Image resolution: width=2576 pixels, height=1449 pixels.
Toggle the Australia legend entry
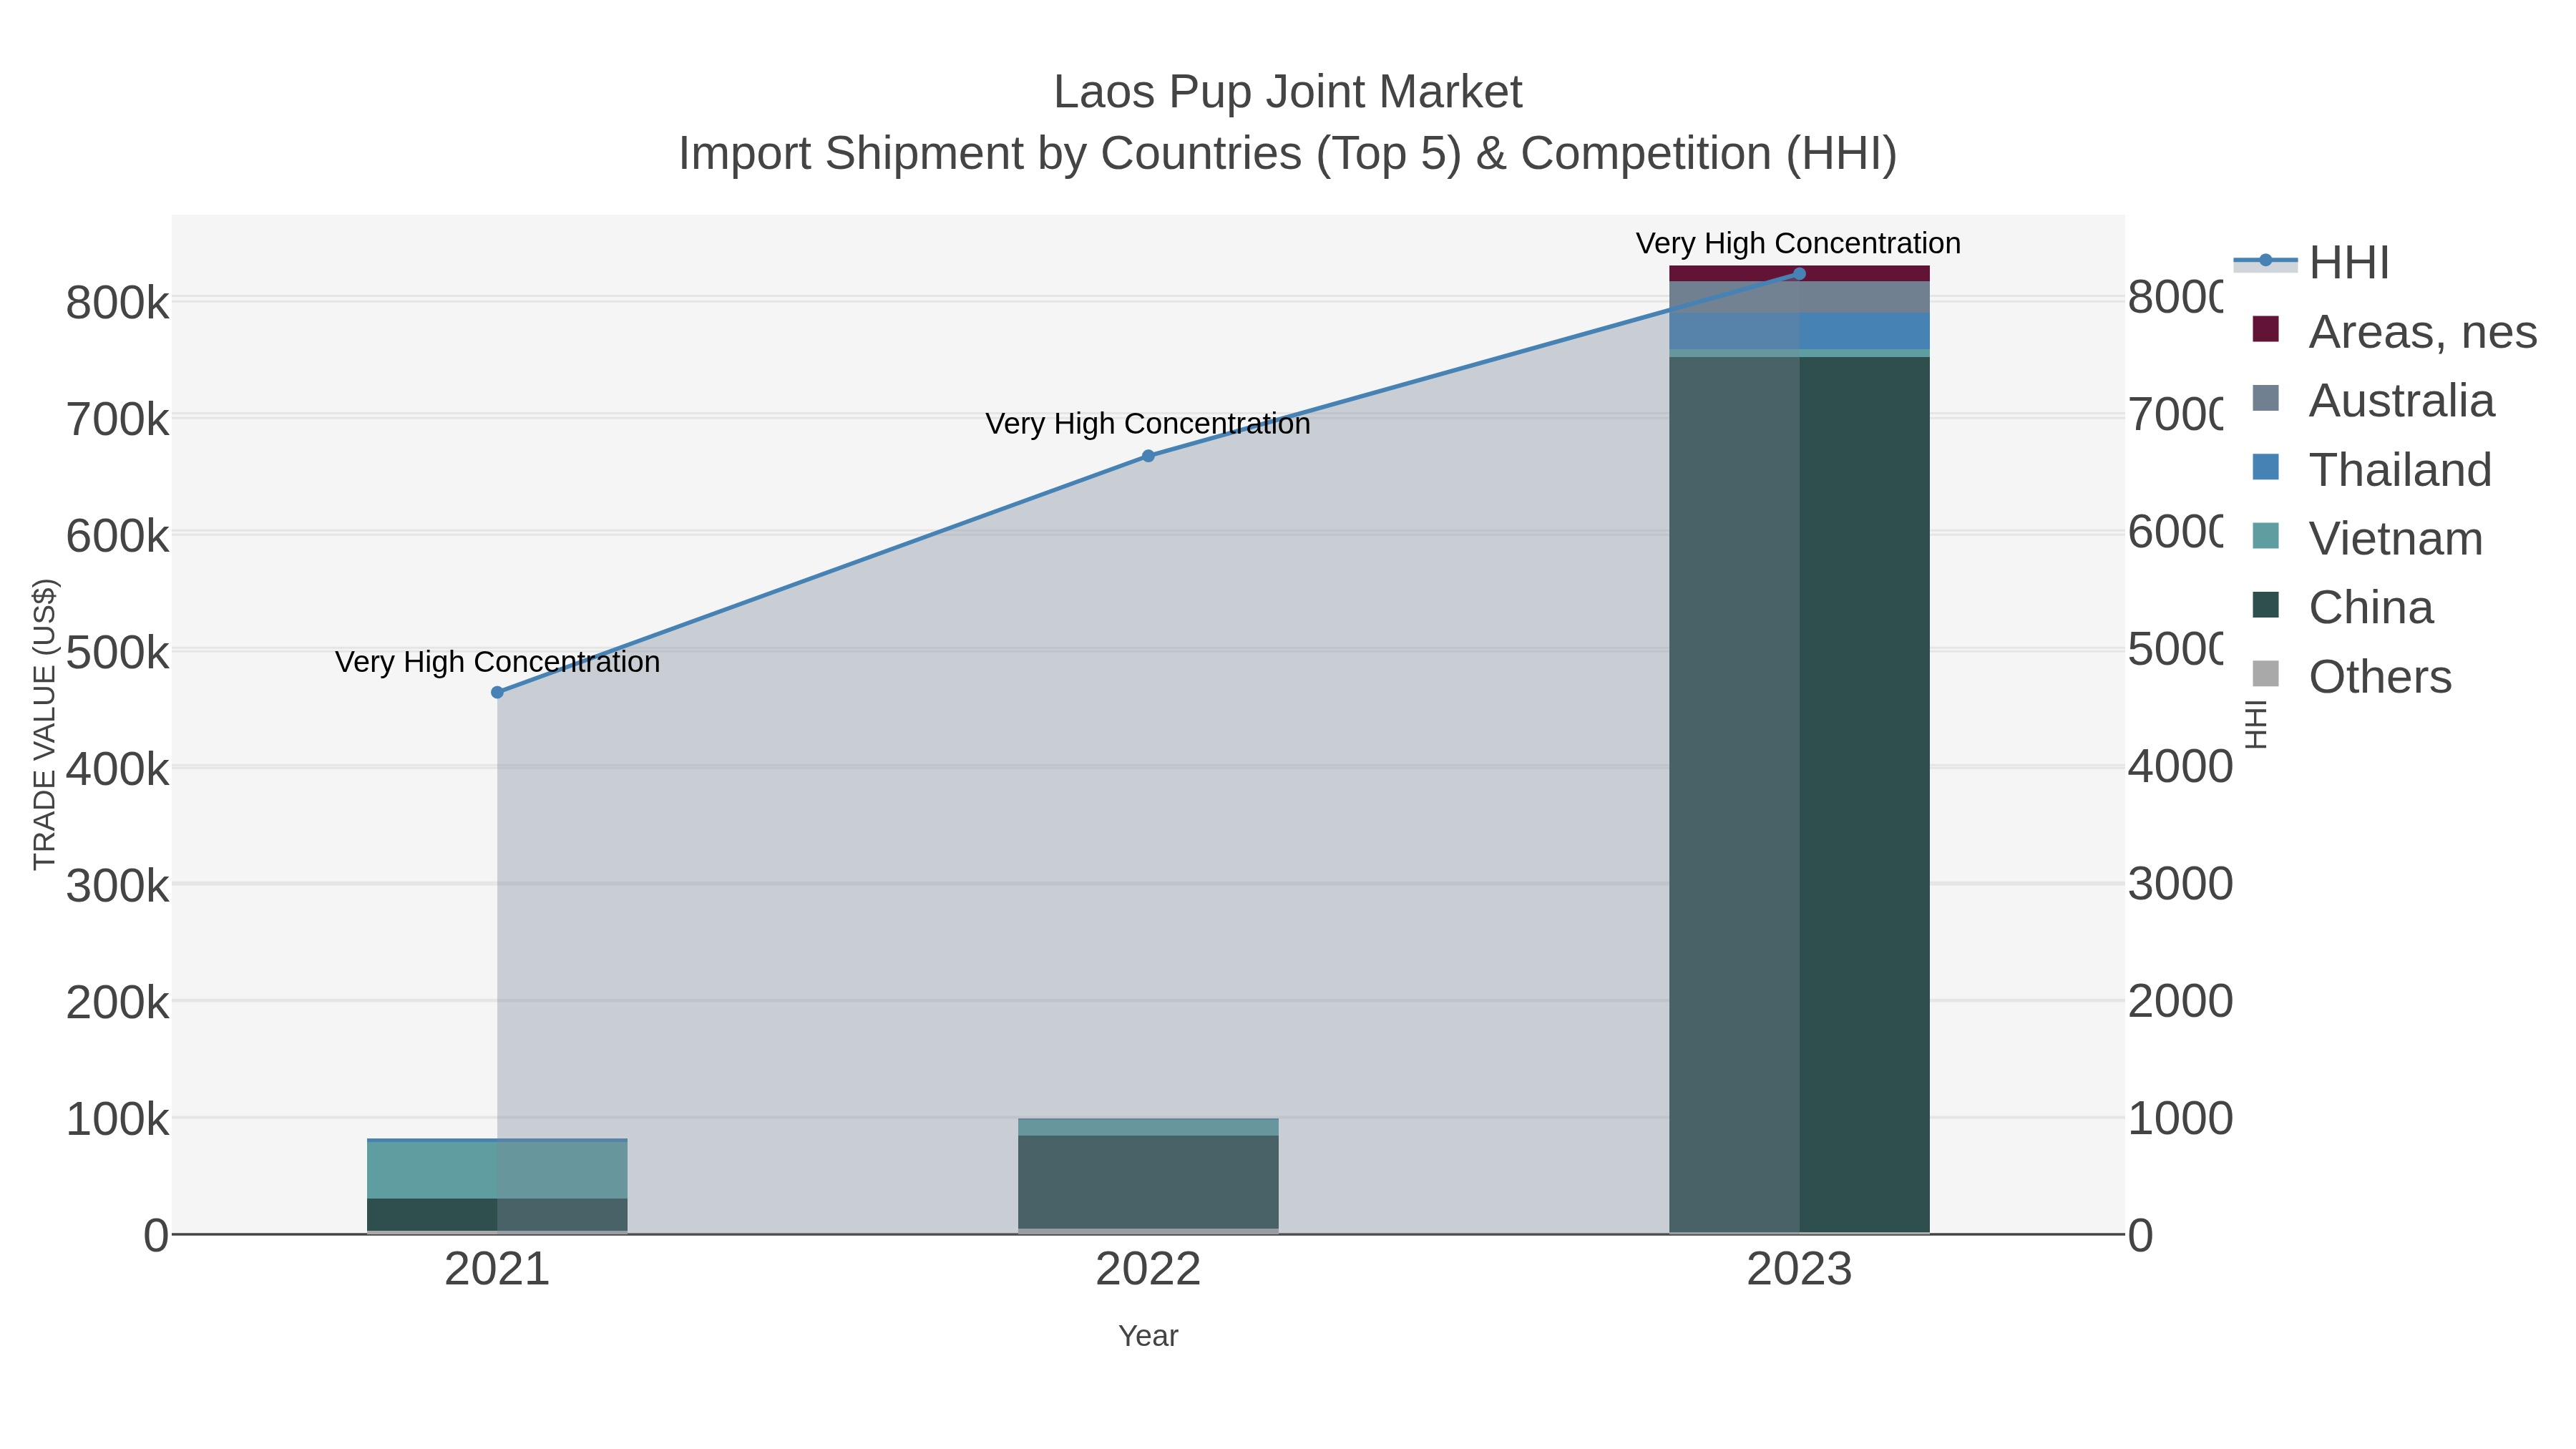point(2373,401)
